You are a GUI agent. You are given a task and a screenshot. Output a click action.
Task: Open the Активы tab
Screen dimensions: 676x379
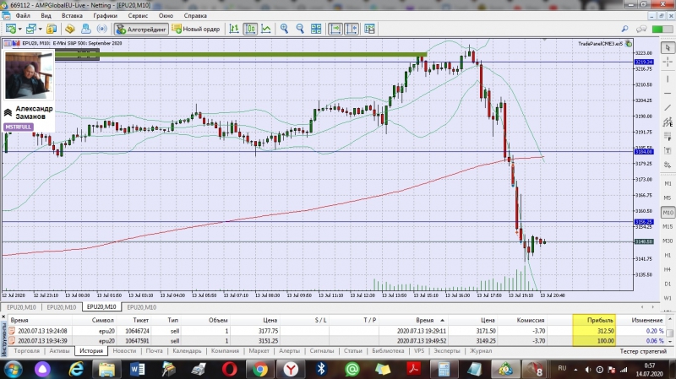pos(59,351)
